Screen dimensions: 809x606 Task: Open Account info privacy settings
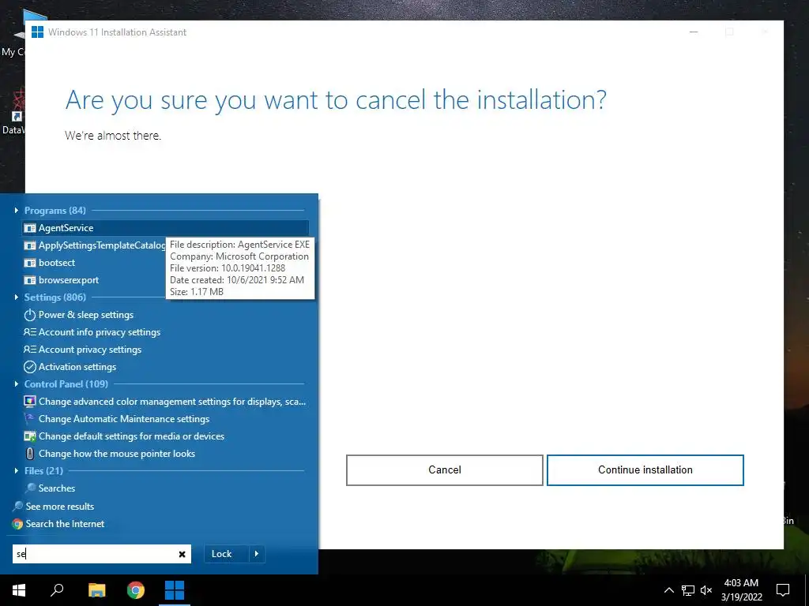100,332
